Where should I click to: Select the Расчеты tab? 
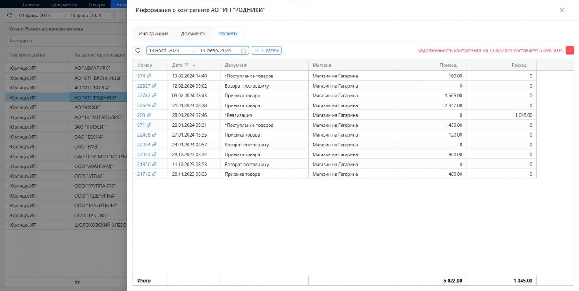coord(228,34)
